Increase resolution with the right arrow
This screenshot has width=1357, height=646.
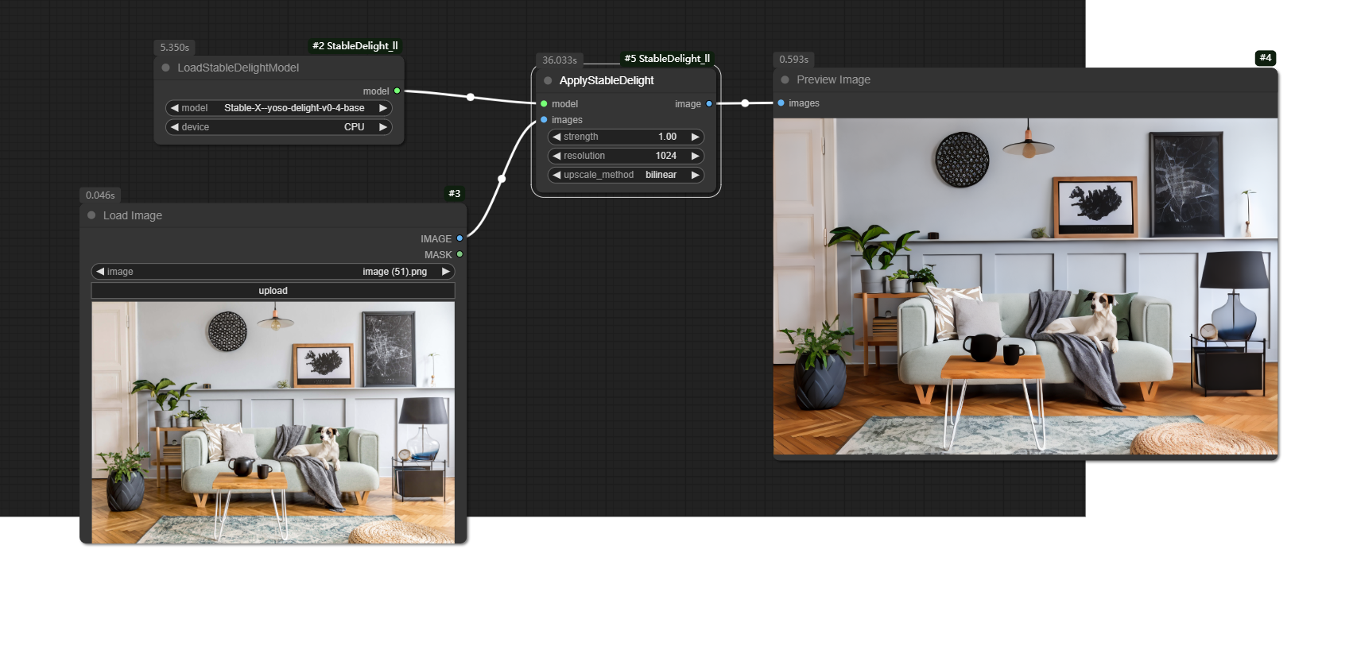(695, 156)
